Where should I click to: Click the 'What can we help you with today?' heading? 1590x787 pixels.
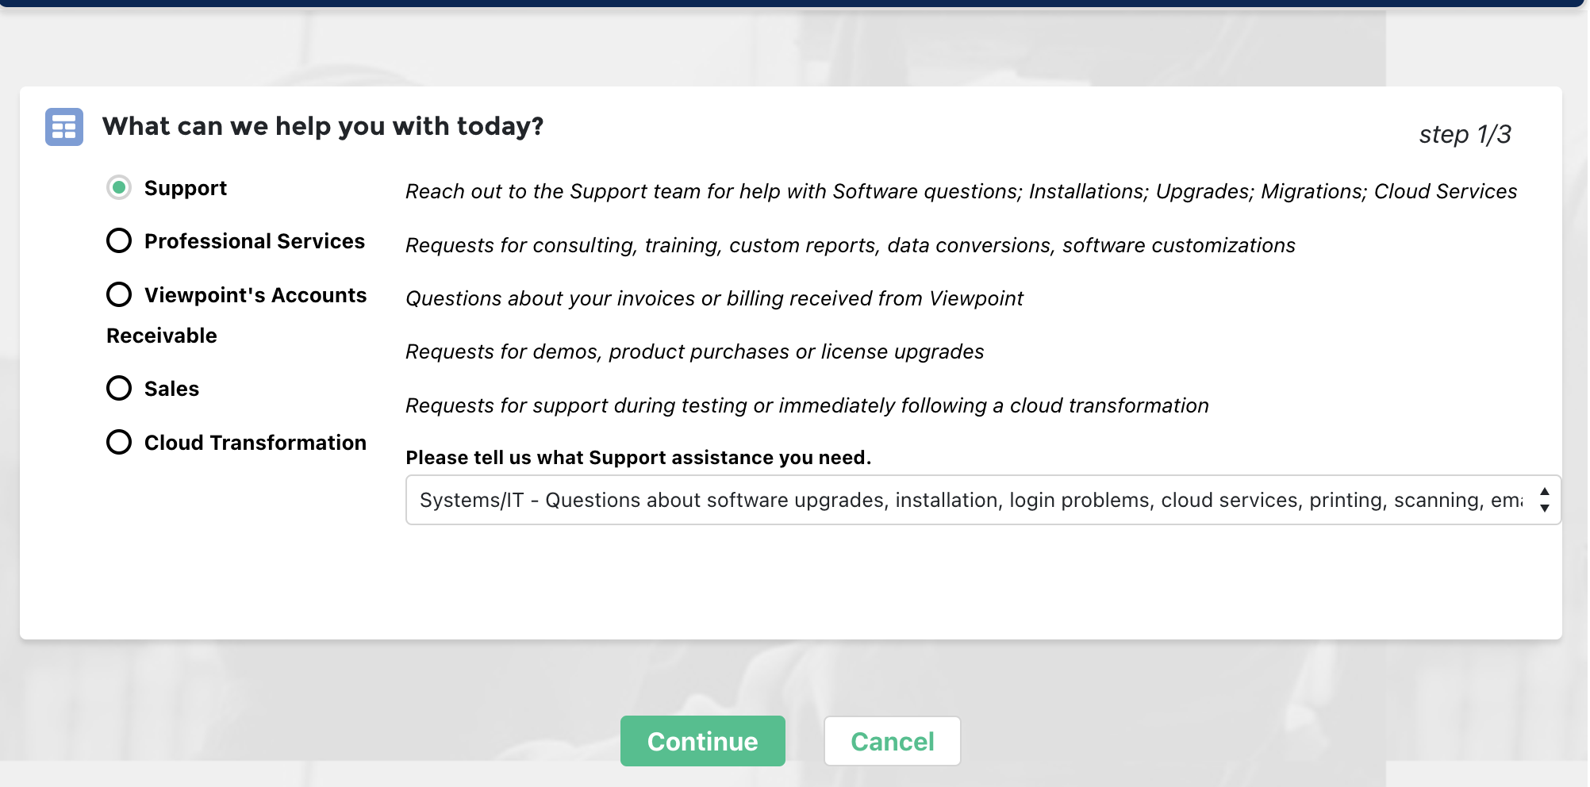323,126
